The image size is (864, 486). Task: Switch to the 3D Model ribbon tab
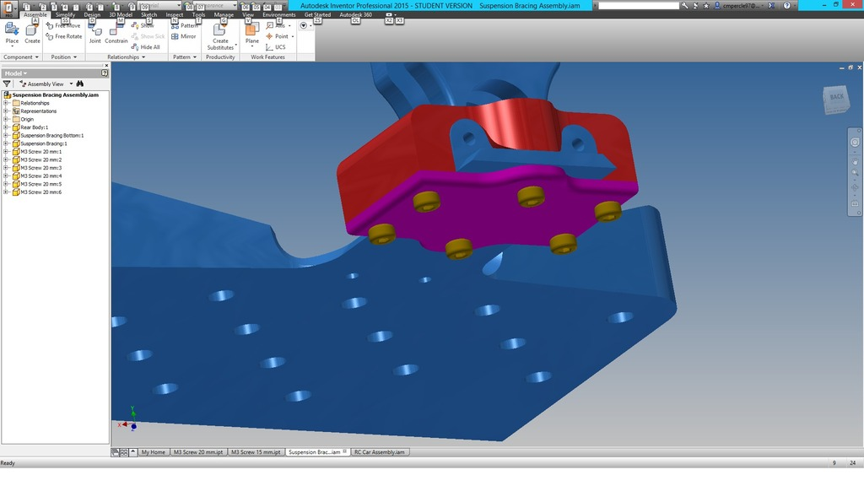click(121, 15)
